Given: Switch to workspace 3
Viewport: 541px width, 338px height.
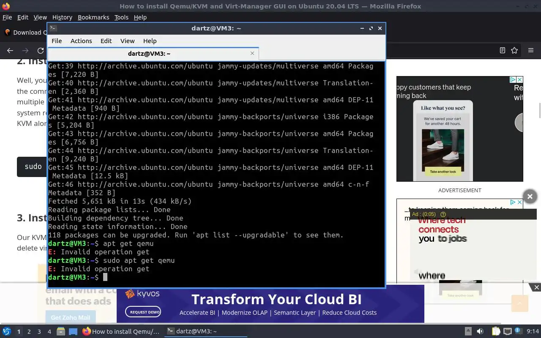Looking at the screenshot, I should (39, 332).
